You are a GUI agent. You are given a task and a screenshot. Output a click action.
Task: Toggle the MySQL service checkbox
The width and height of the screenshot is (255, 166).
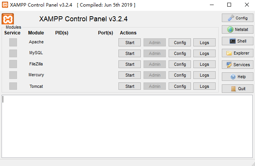[13, 53]
